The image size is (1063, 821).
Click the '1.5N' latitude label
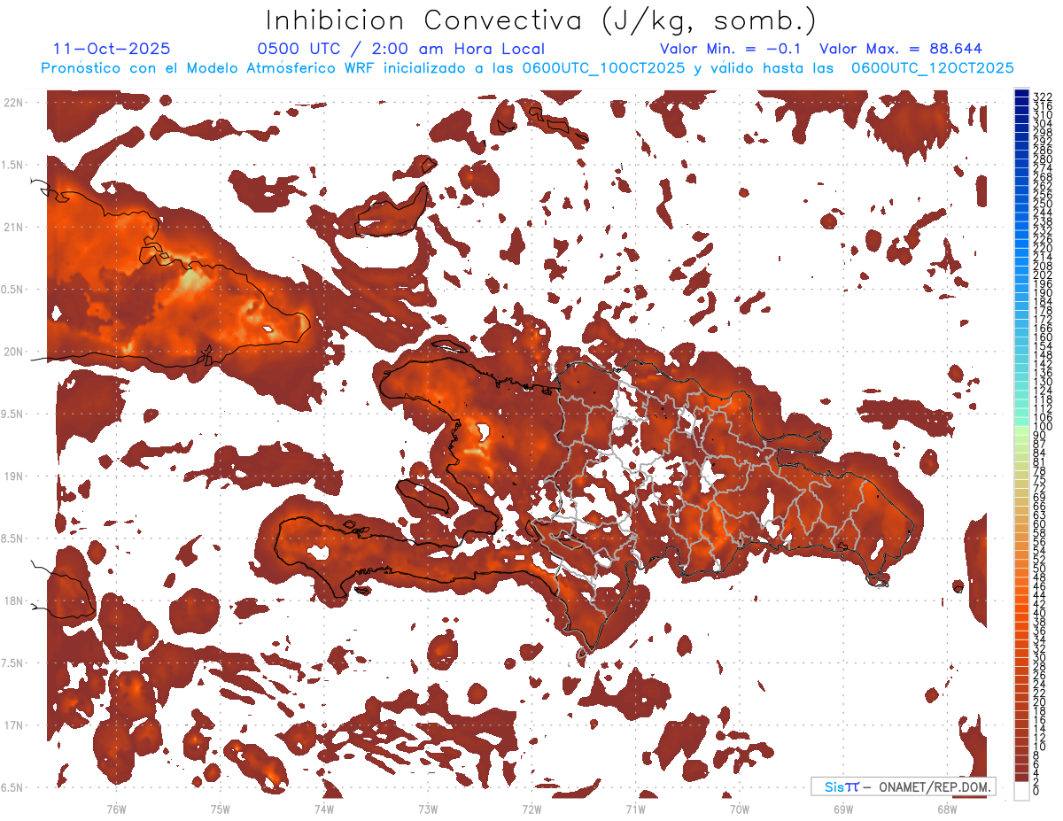(13, 165)
